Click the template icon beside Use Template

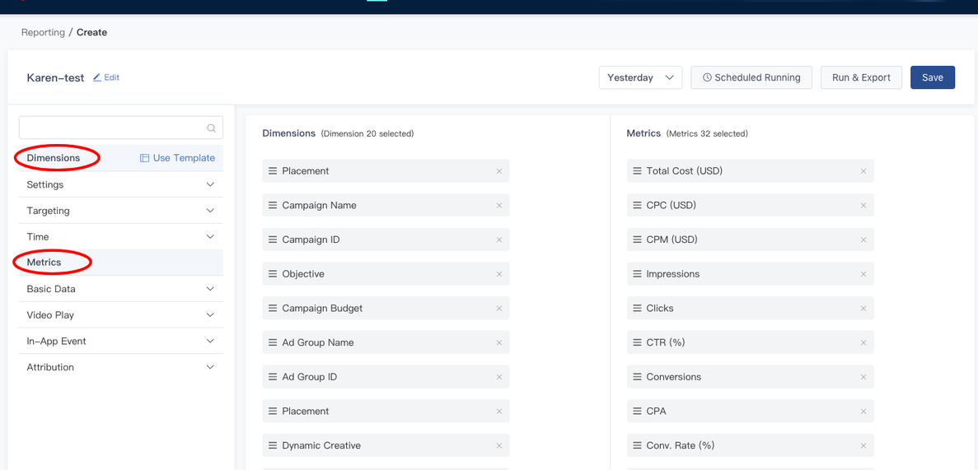pos(145,158)
